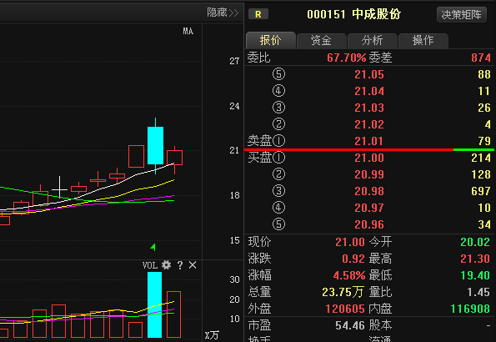Collapse panel using 隐藏>> expander
Screen dimensions: 496x342
tap(223, 13)
